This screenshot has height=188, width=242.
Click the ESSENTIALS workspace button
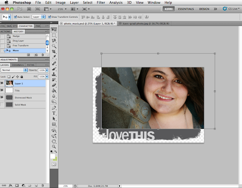(186, 8)
